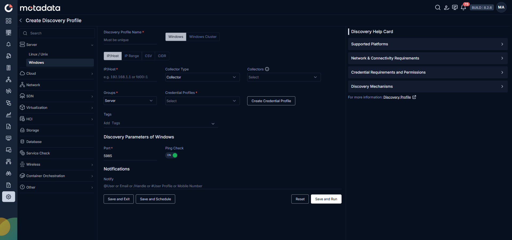Expand the SDN category
The width and height of the screenshot is (512, 240).
pos(92,96)
